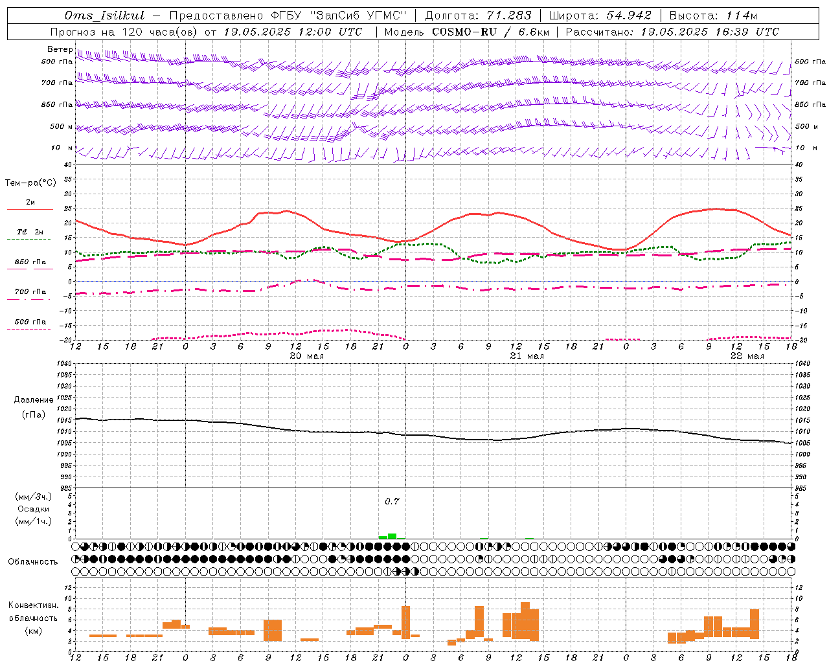Viewport: 829px width, 663px height.
Task: Click the 0.7 precipitation amount value
Action: (x=392, y=502)
